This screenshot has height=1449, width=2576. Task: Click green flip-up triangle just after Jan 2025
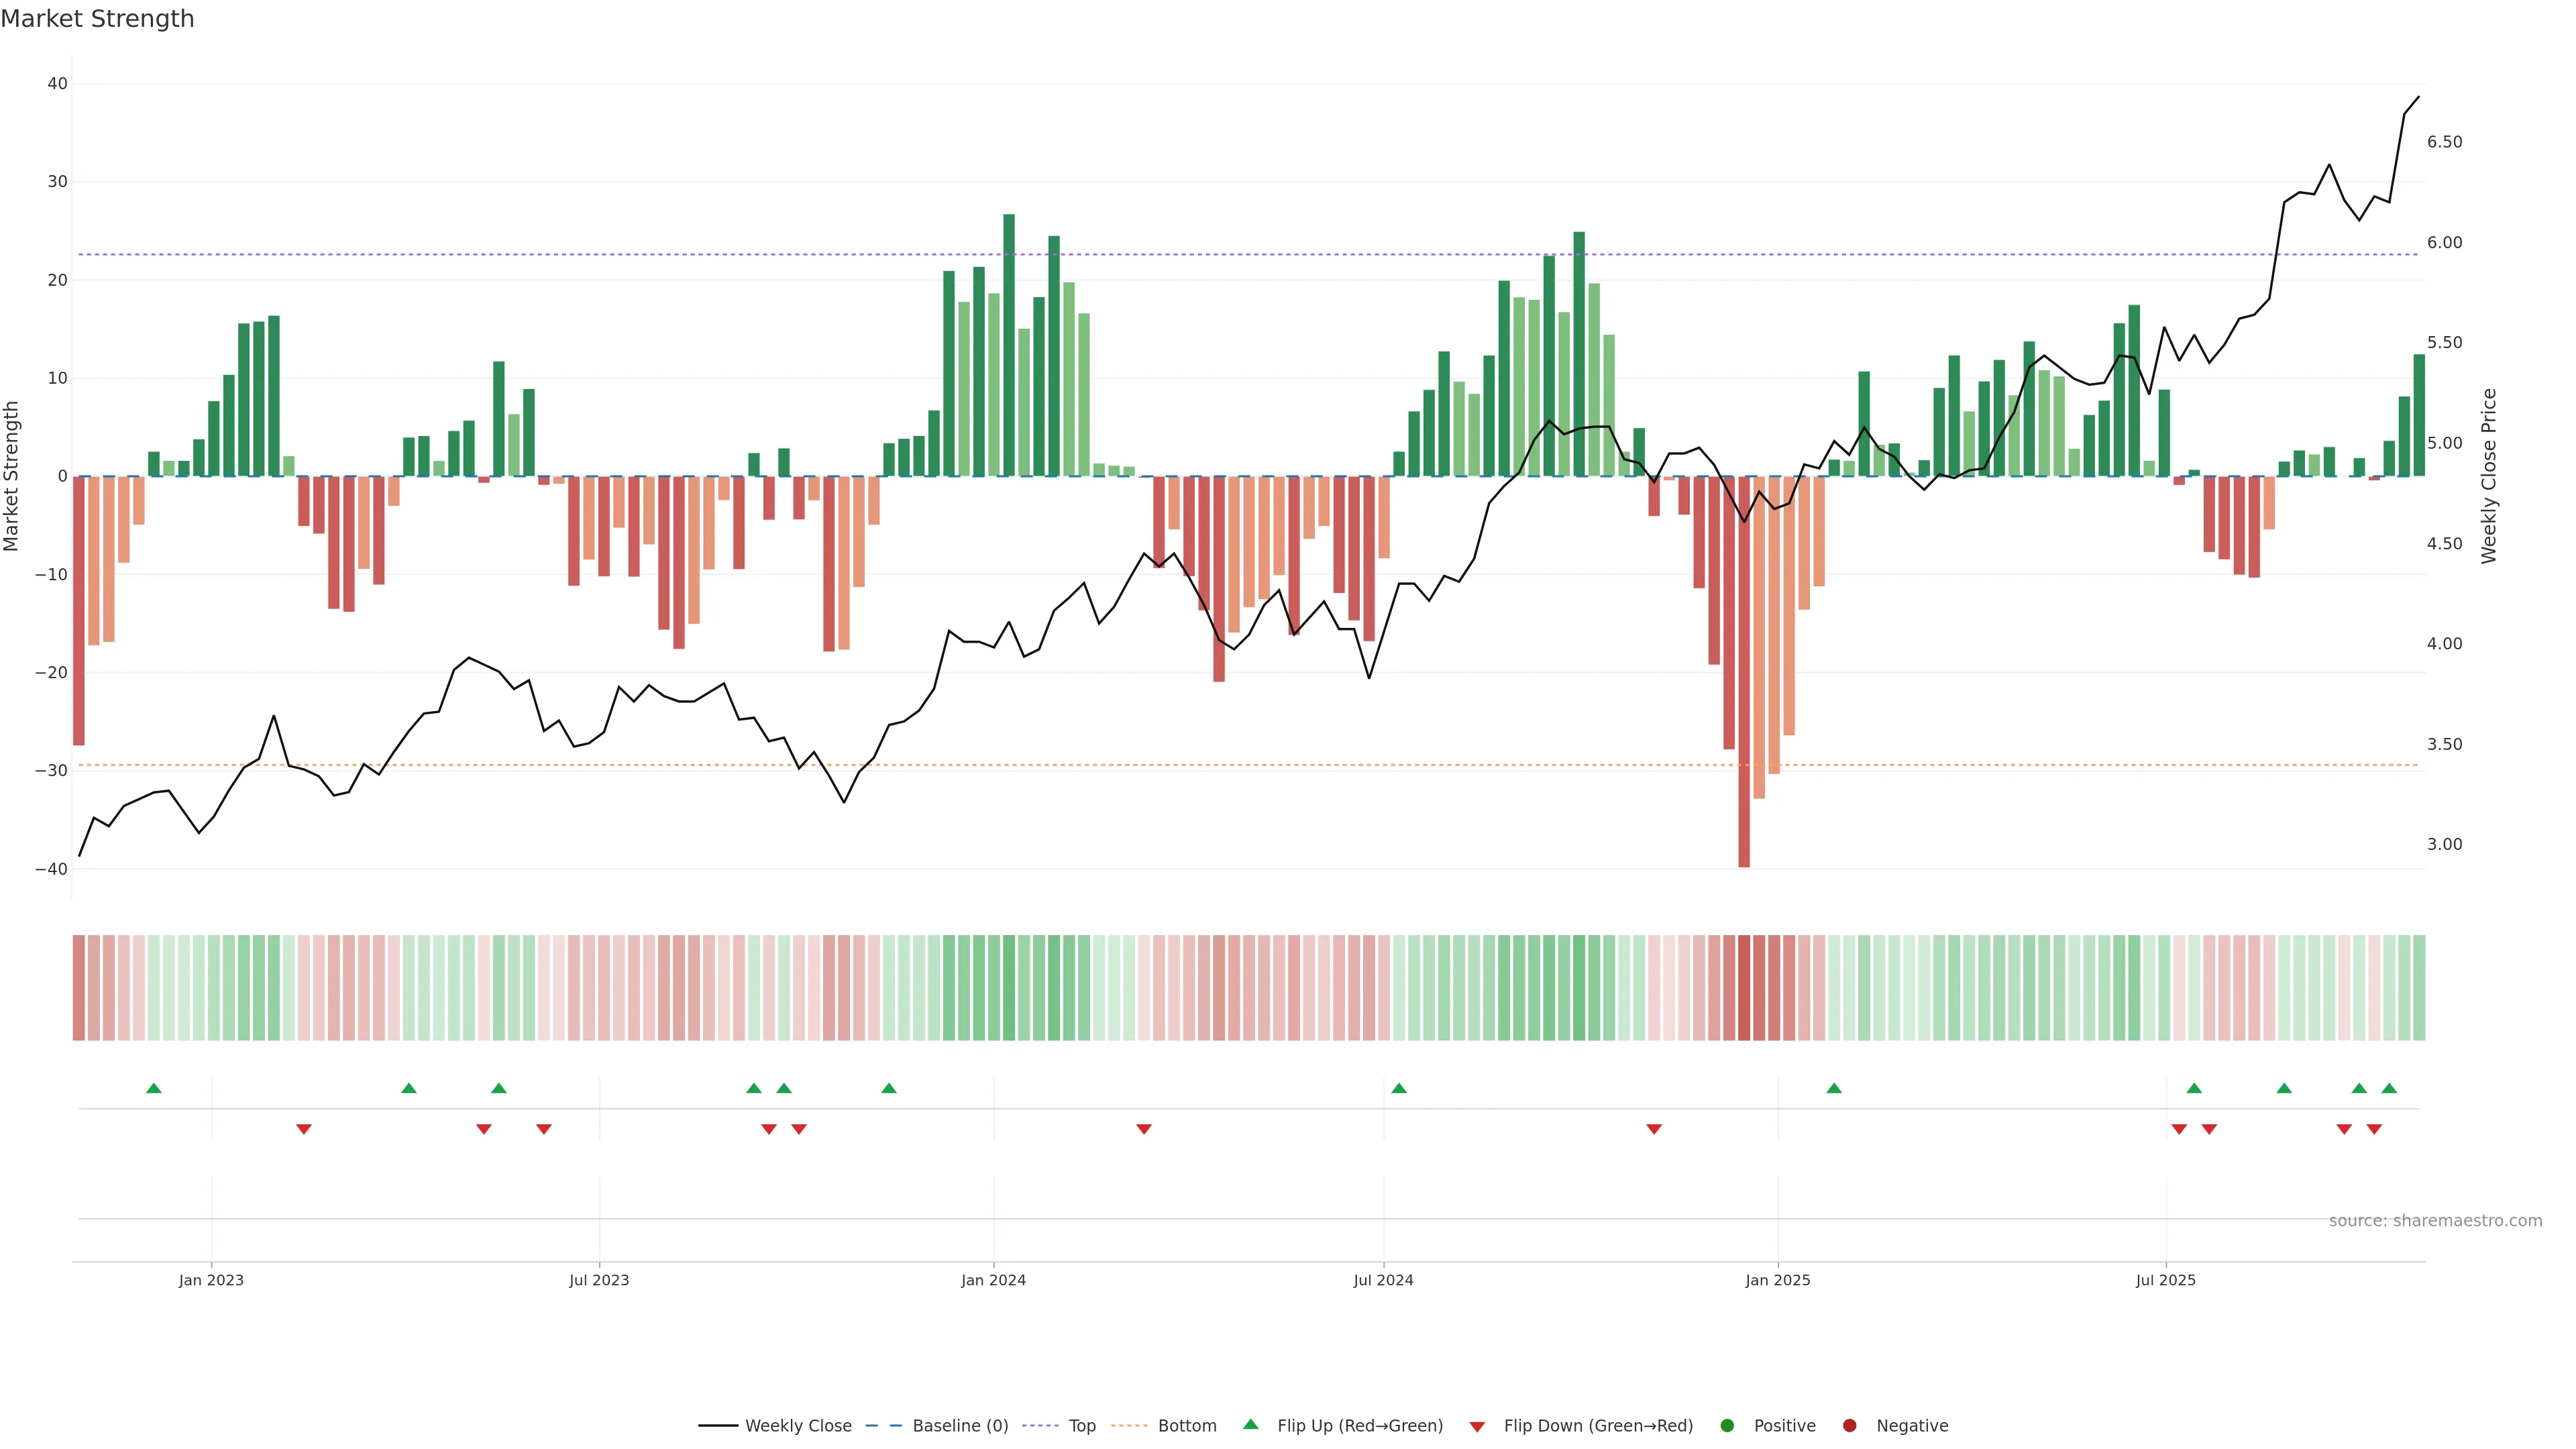pos(1834,1088)
